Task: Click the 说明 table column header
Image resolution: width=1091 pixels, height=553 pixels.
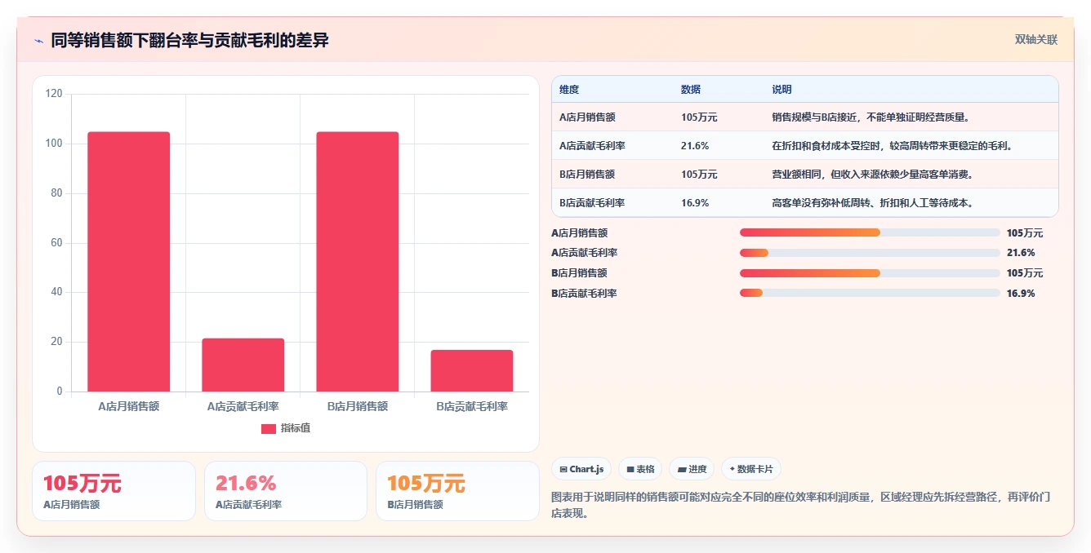Action: [x=782, y=90]
